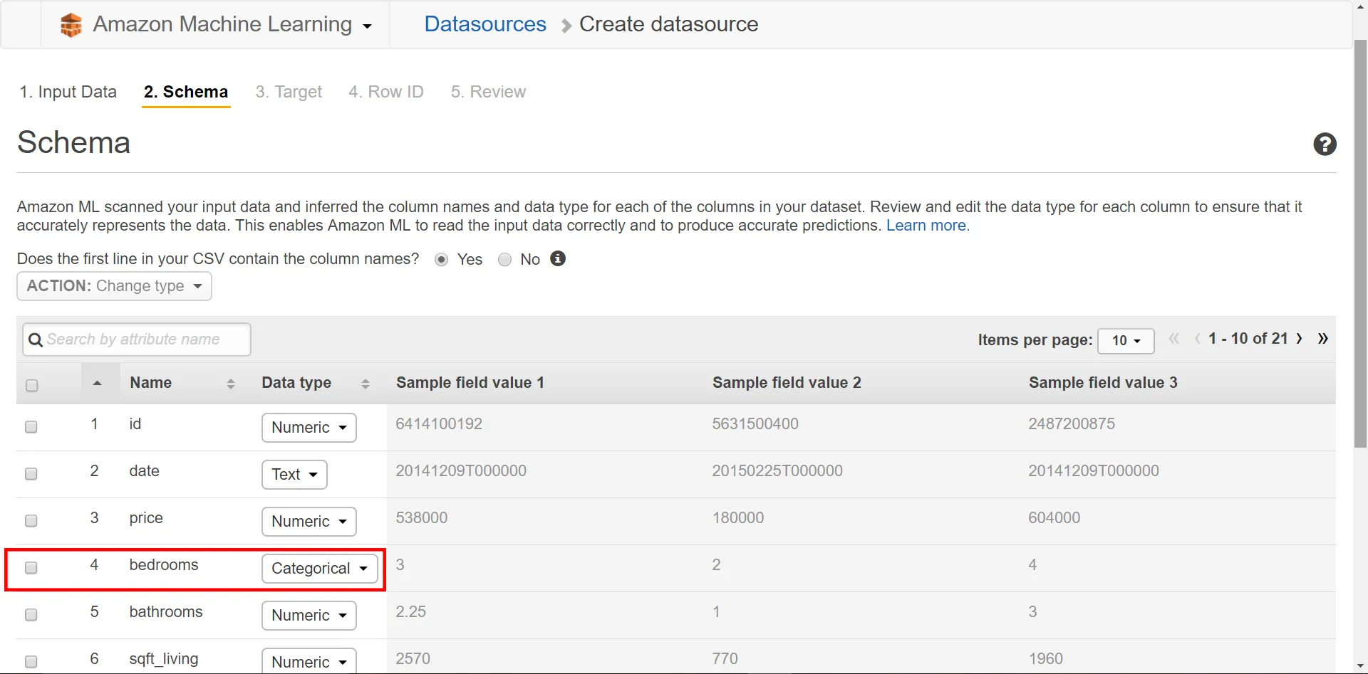Open the id data type dropdown
This screenshot has width=1368, height=674.
[x=309, y=428]
